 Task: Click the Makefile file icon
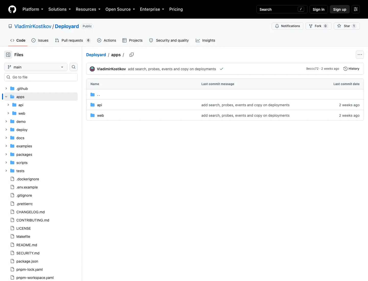(x=12, y=237)
